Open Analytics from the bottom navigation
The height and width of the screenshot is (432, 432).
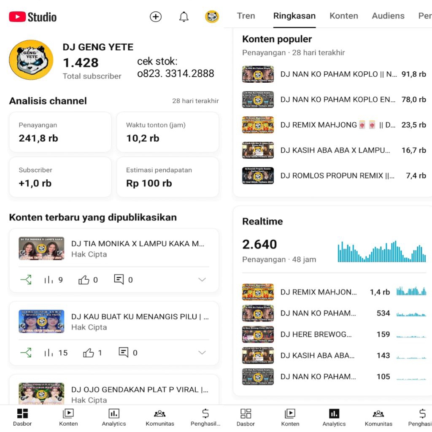click(113, 417)
